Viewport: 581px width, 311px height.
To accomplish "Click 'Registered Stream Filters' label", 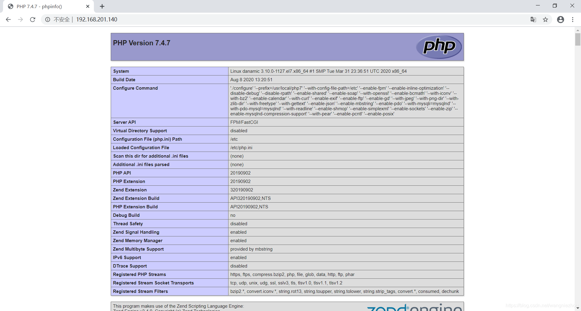I will pyautogui.click(x=140, y=291).
